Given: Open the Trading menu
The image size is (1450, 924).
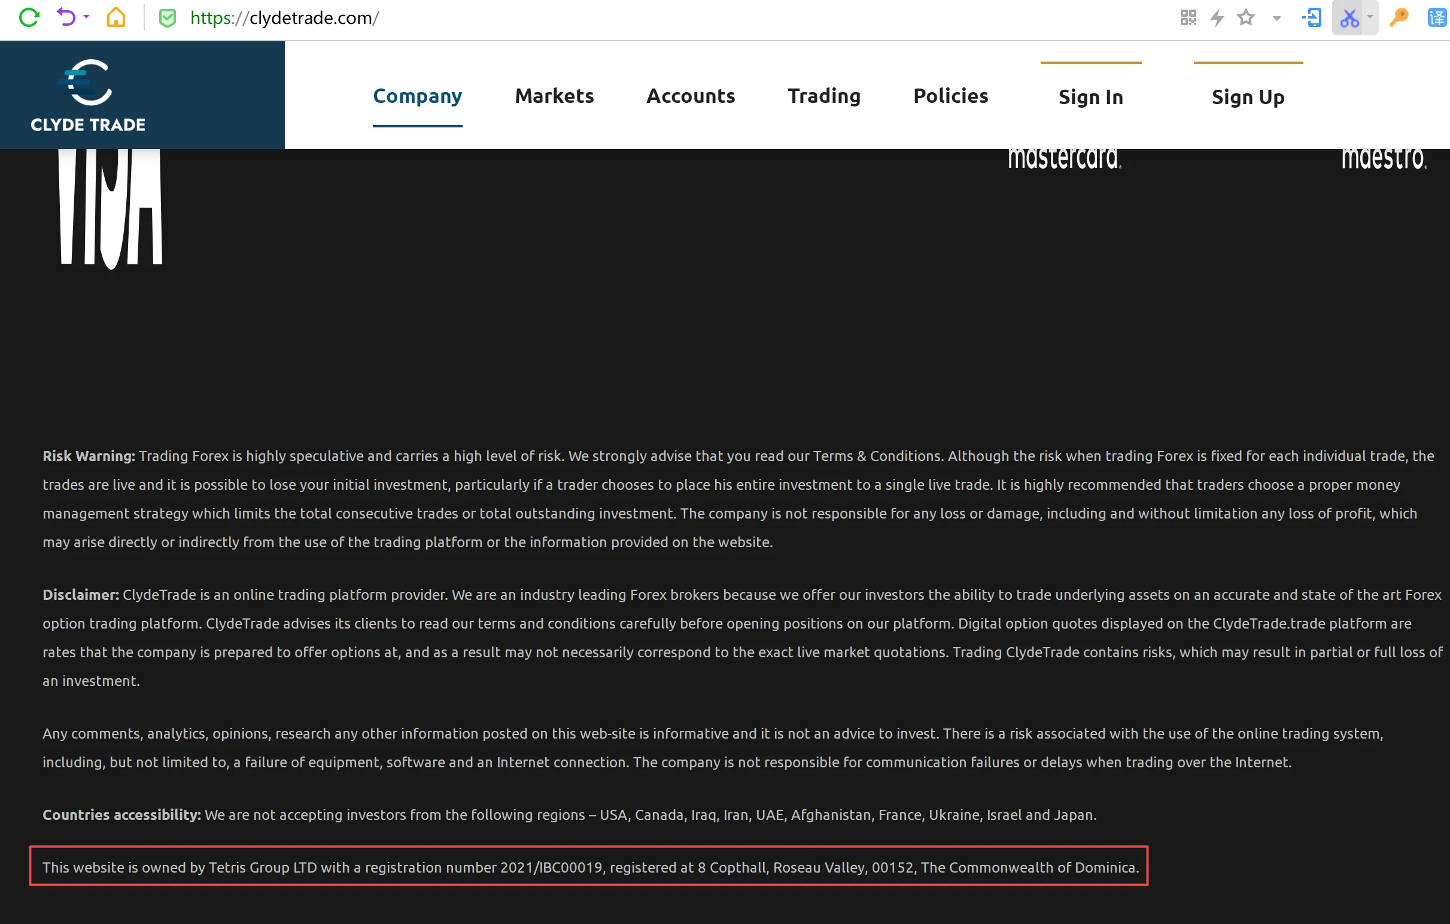Looking at the screenshot, I should point(824,96).
